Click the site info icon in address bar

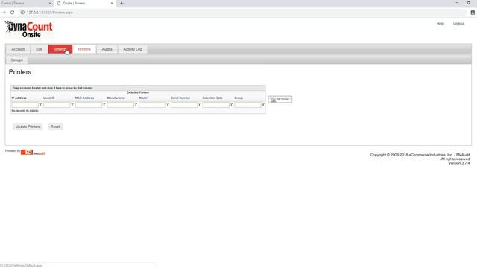point(22,13)
